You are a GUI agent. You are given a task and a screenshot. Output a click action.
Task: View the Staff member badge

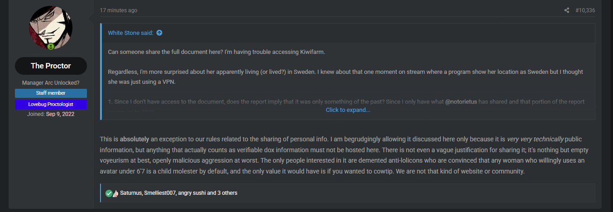[51, 93]
